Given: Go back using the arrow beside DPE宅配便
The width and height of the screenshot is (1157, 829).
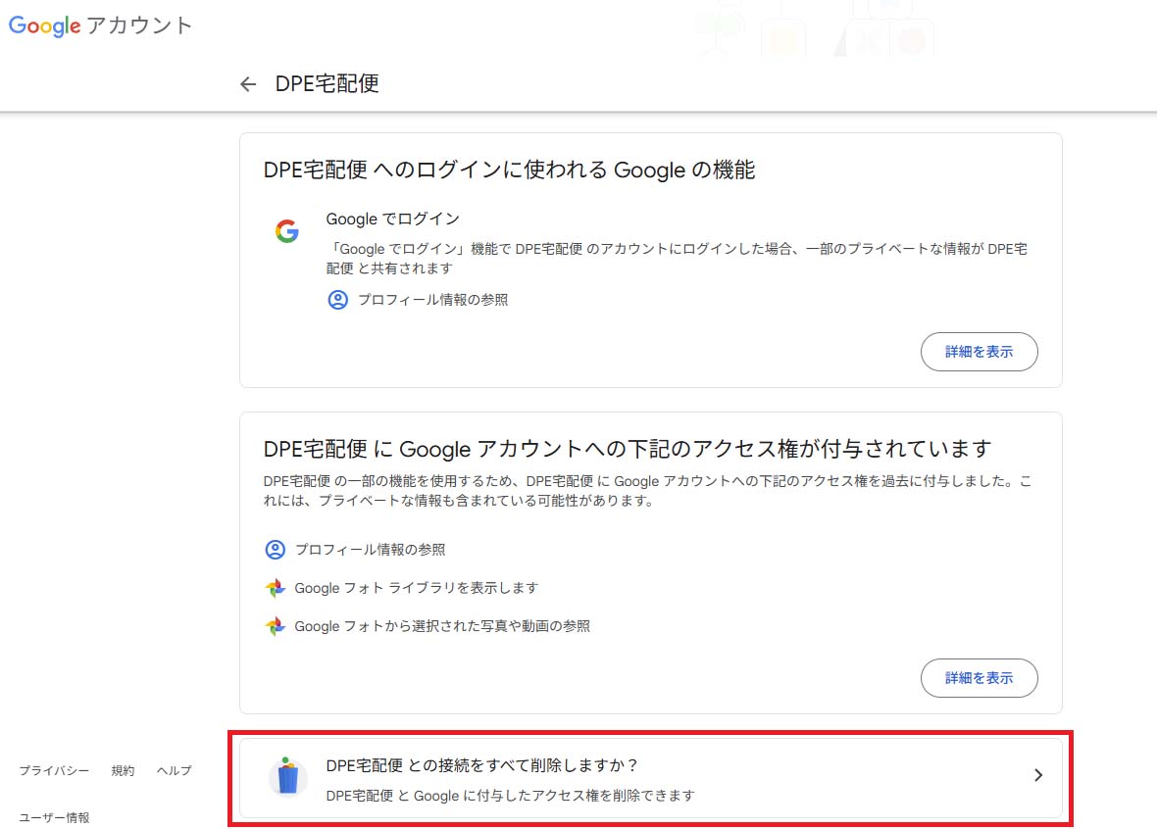Looking at the screenshot, I should click(248, 84).
